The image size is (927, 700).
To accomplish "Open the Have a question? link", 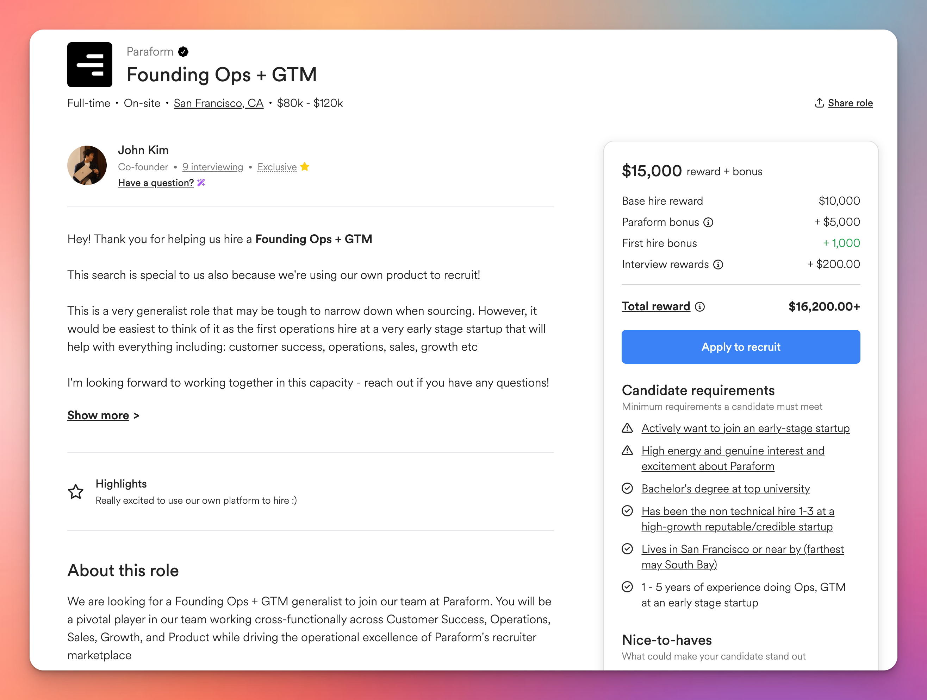I will tap(156, 183).
